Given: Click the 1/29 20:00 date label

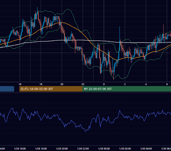Looking at the screenshot, I should pyautogui.click(x=62, y=149).
